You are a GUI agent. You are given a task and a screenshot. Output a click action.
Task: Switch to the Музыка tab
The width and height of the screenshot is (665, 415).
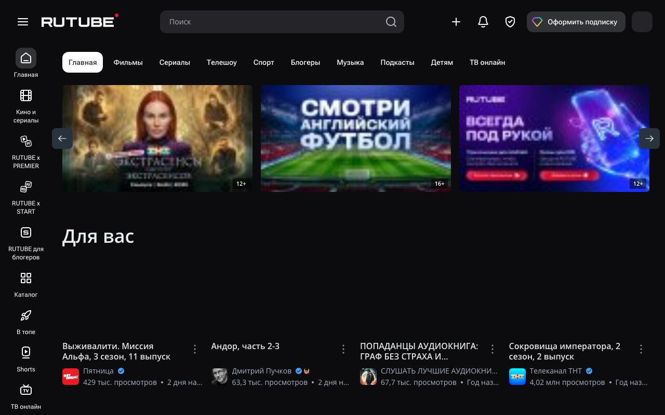[x=350, y=62]
